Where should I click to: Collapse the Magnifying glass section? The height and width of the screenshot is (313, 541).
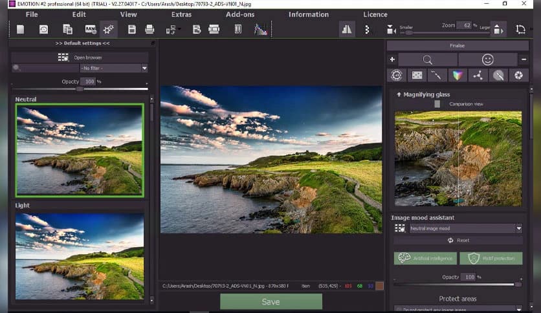click(x=399, y=94)
